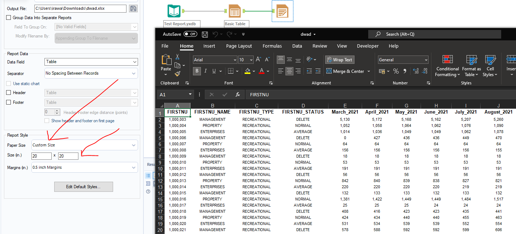Image resolution: width=516 pixels, height=234 pixels.
Task: Switch to the Insert ribbon tab
Action: click(209, 46)
